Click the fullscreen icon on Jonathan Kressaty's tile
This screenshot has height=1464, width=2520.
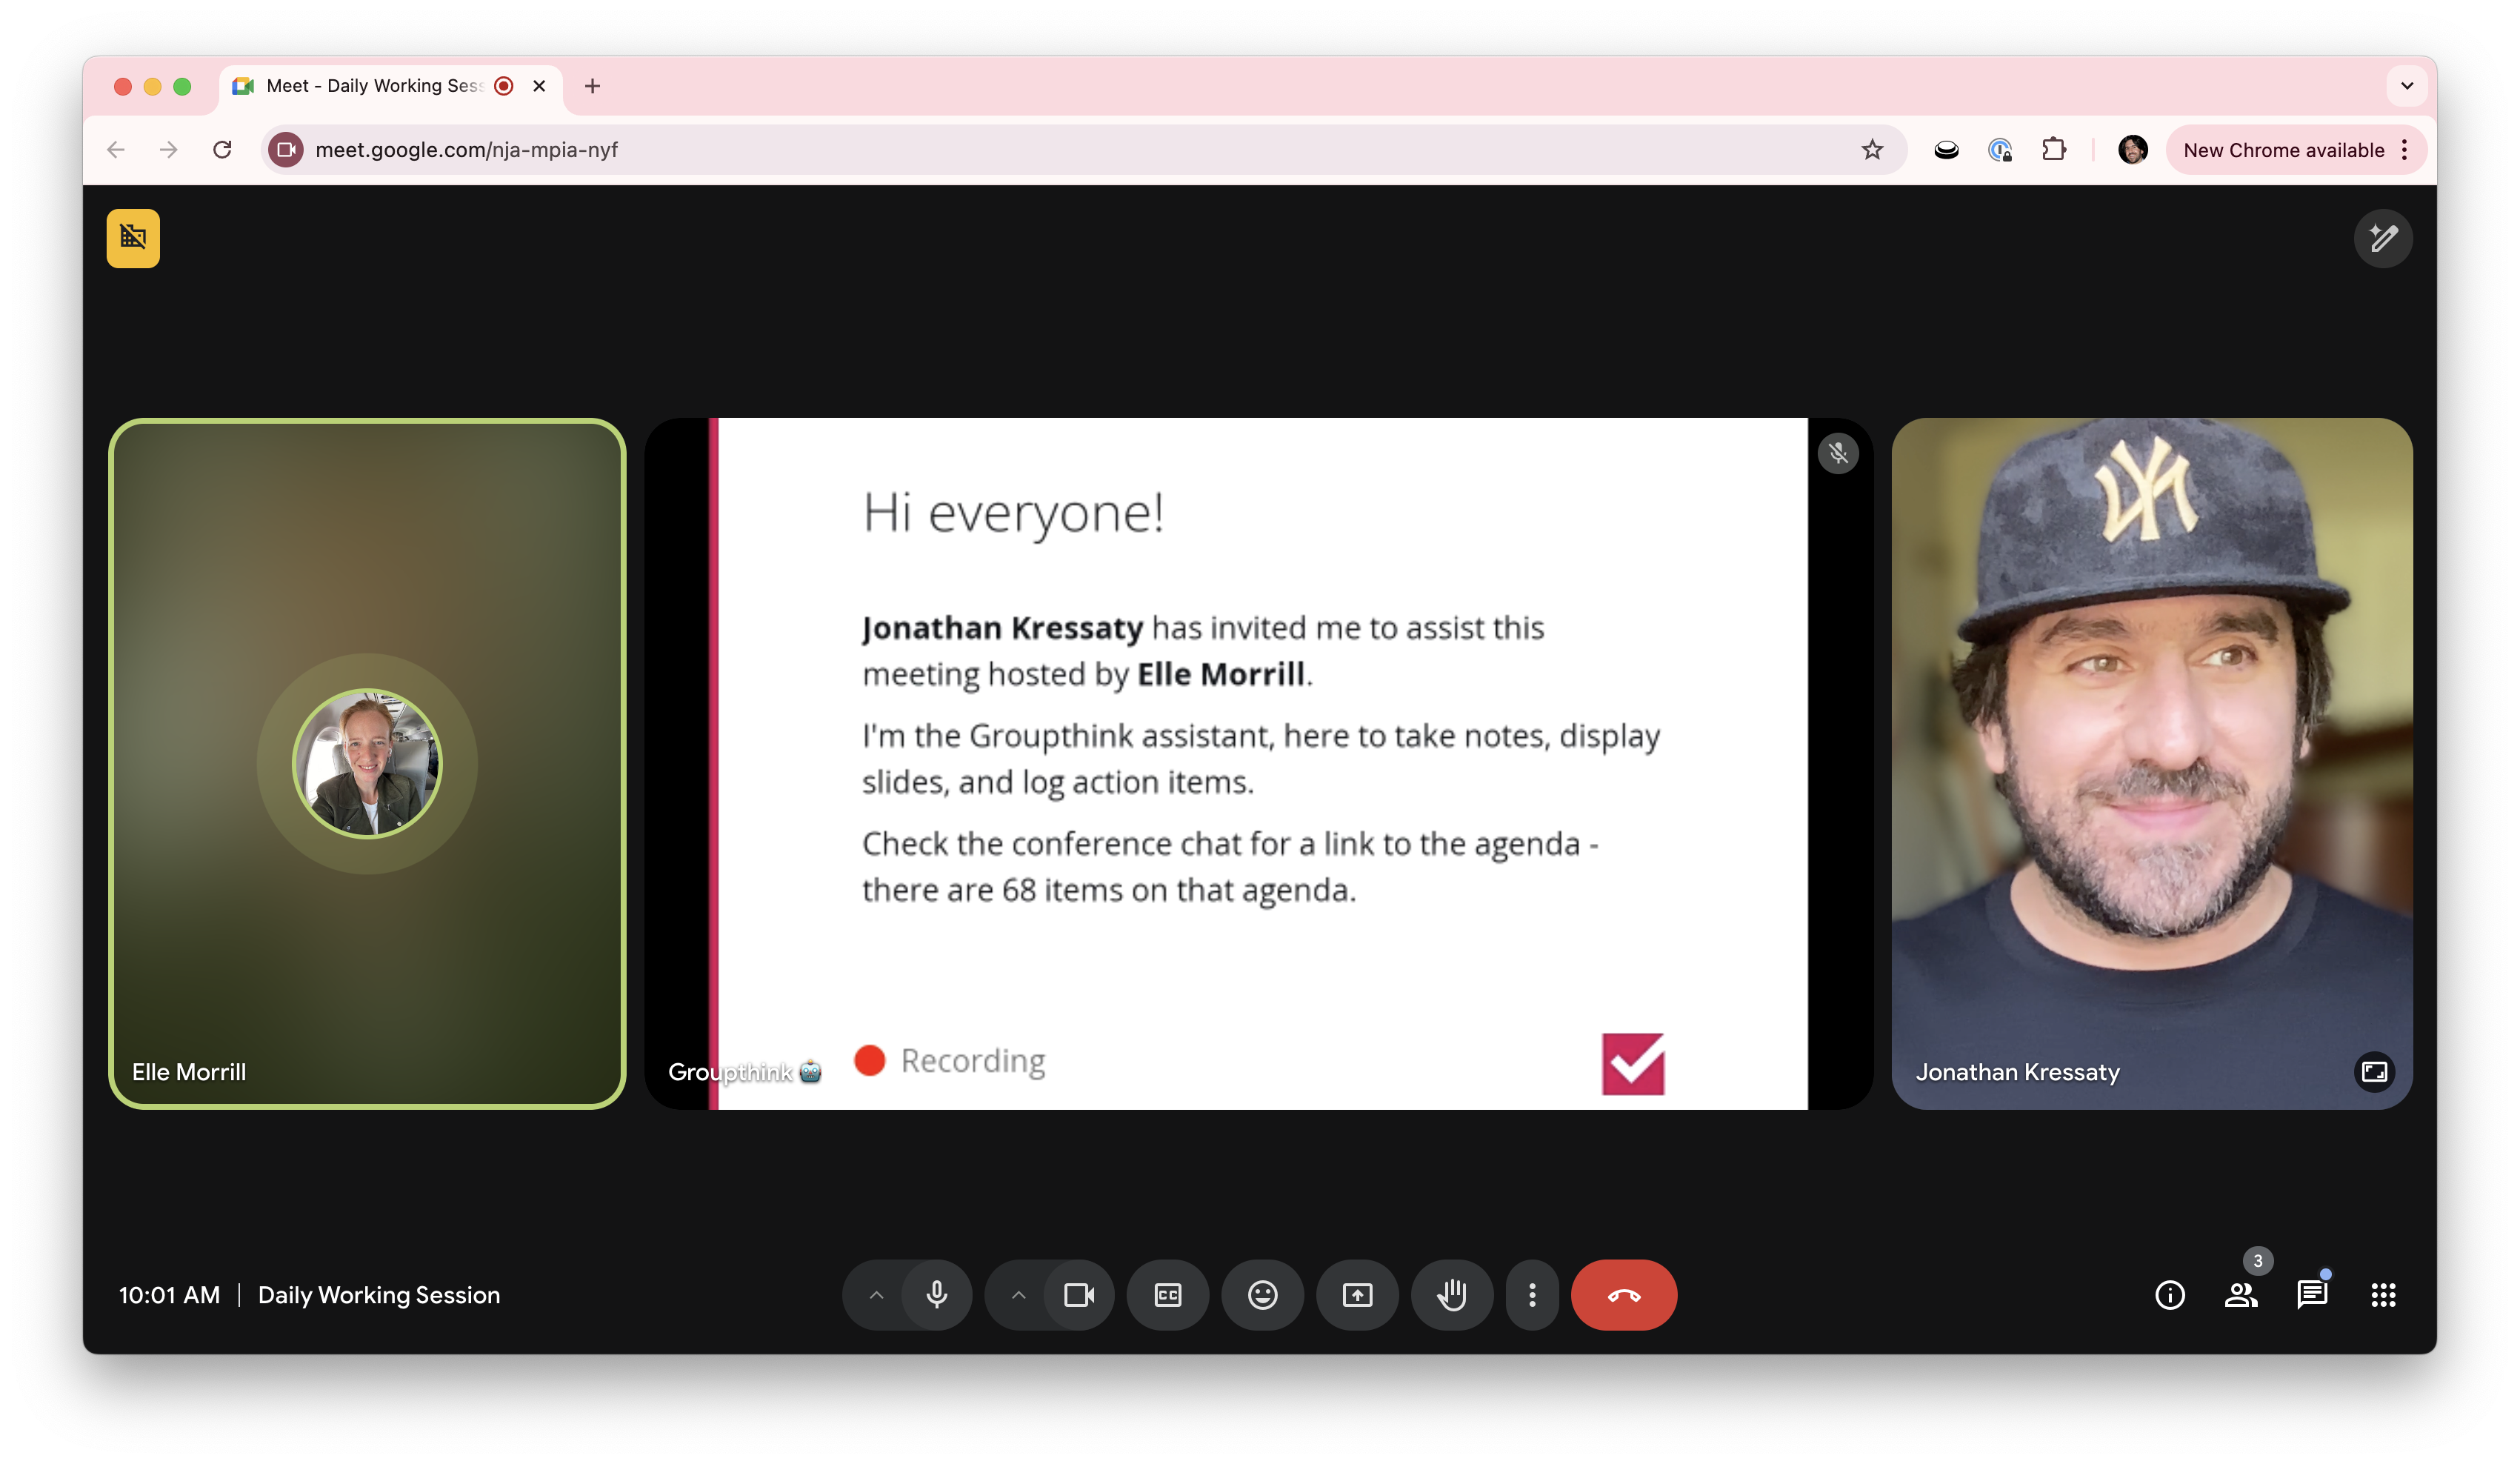[x=2374, y=1072]
